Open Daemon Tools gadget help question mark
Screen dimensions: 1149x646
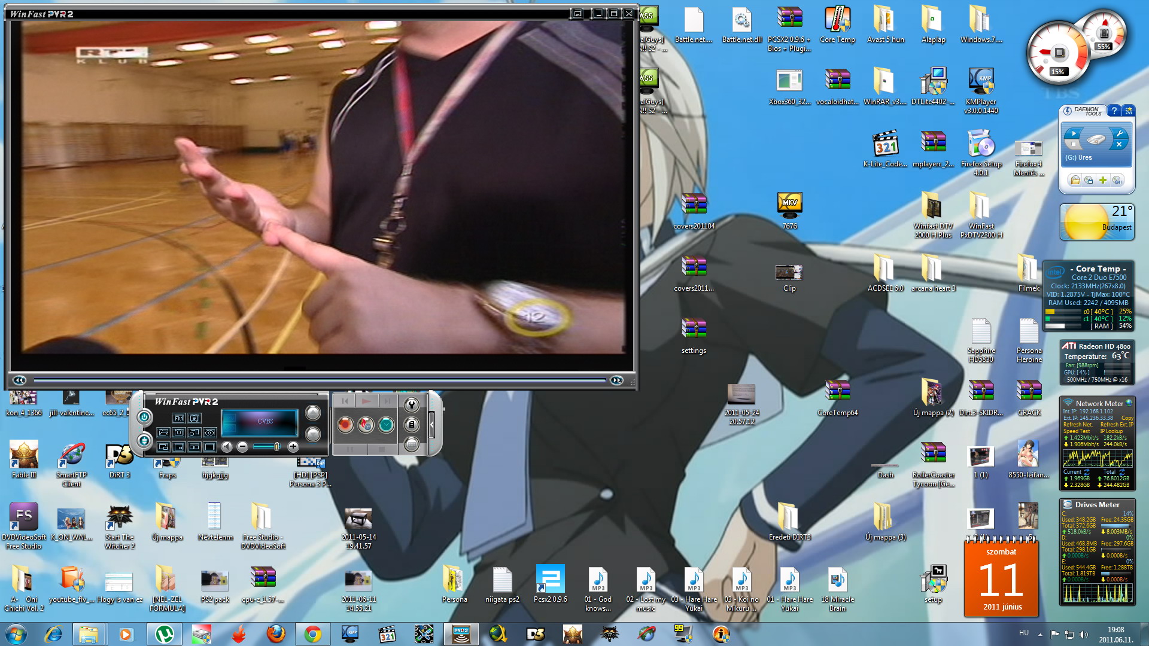pos(1114,111)
